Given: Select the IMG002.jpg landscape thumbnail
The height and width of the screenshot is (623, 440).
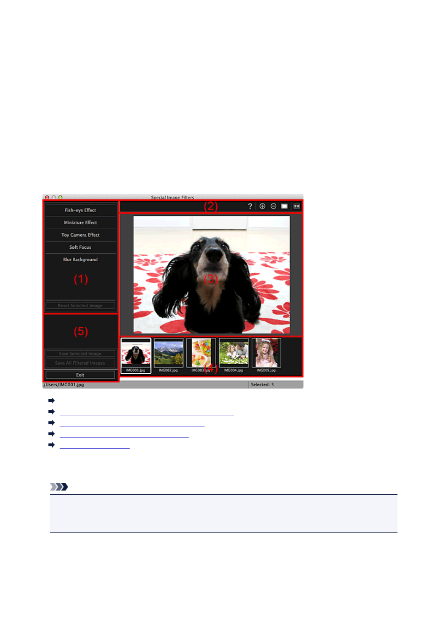Looking at the screenshot, I should [x=168, y=356].
